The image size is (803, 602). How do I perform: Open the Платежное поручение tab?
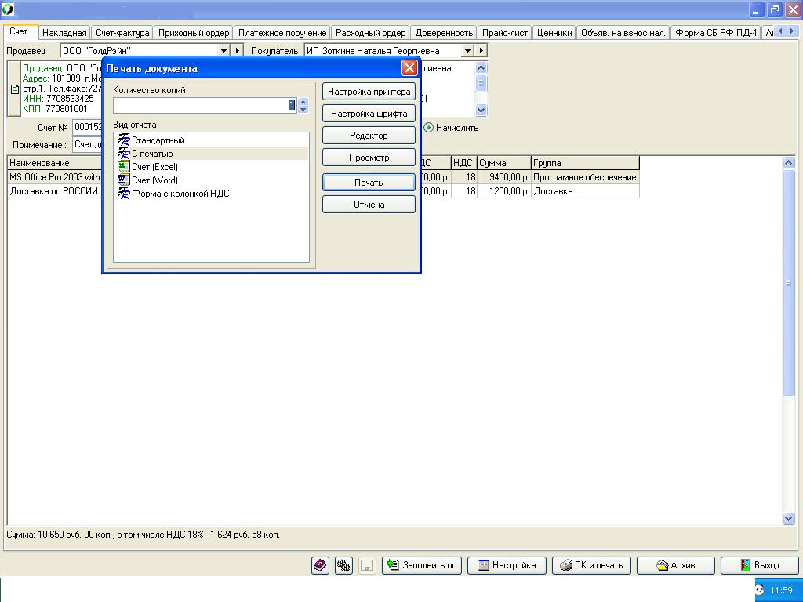[x=282, y=33]
